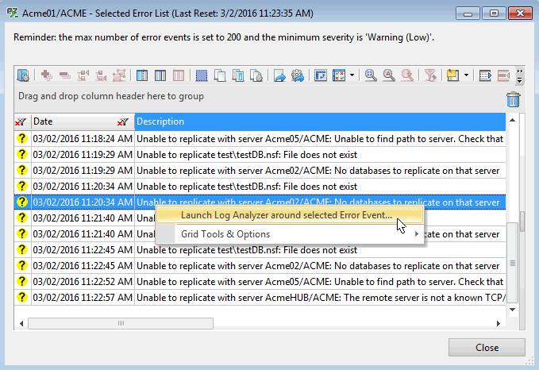Select Launch Log Analyzer around selected Error Event
Screen dimensions: 539x370
point(286,214)
